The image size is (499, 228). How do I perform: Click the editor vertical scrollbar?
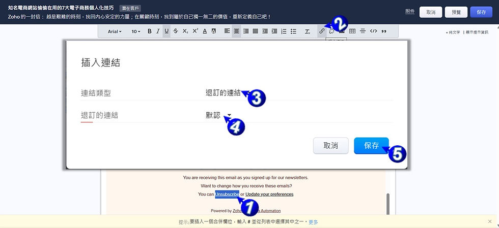tap(387, 204)
